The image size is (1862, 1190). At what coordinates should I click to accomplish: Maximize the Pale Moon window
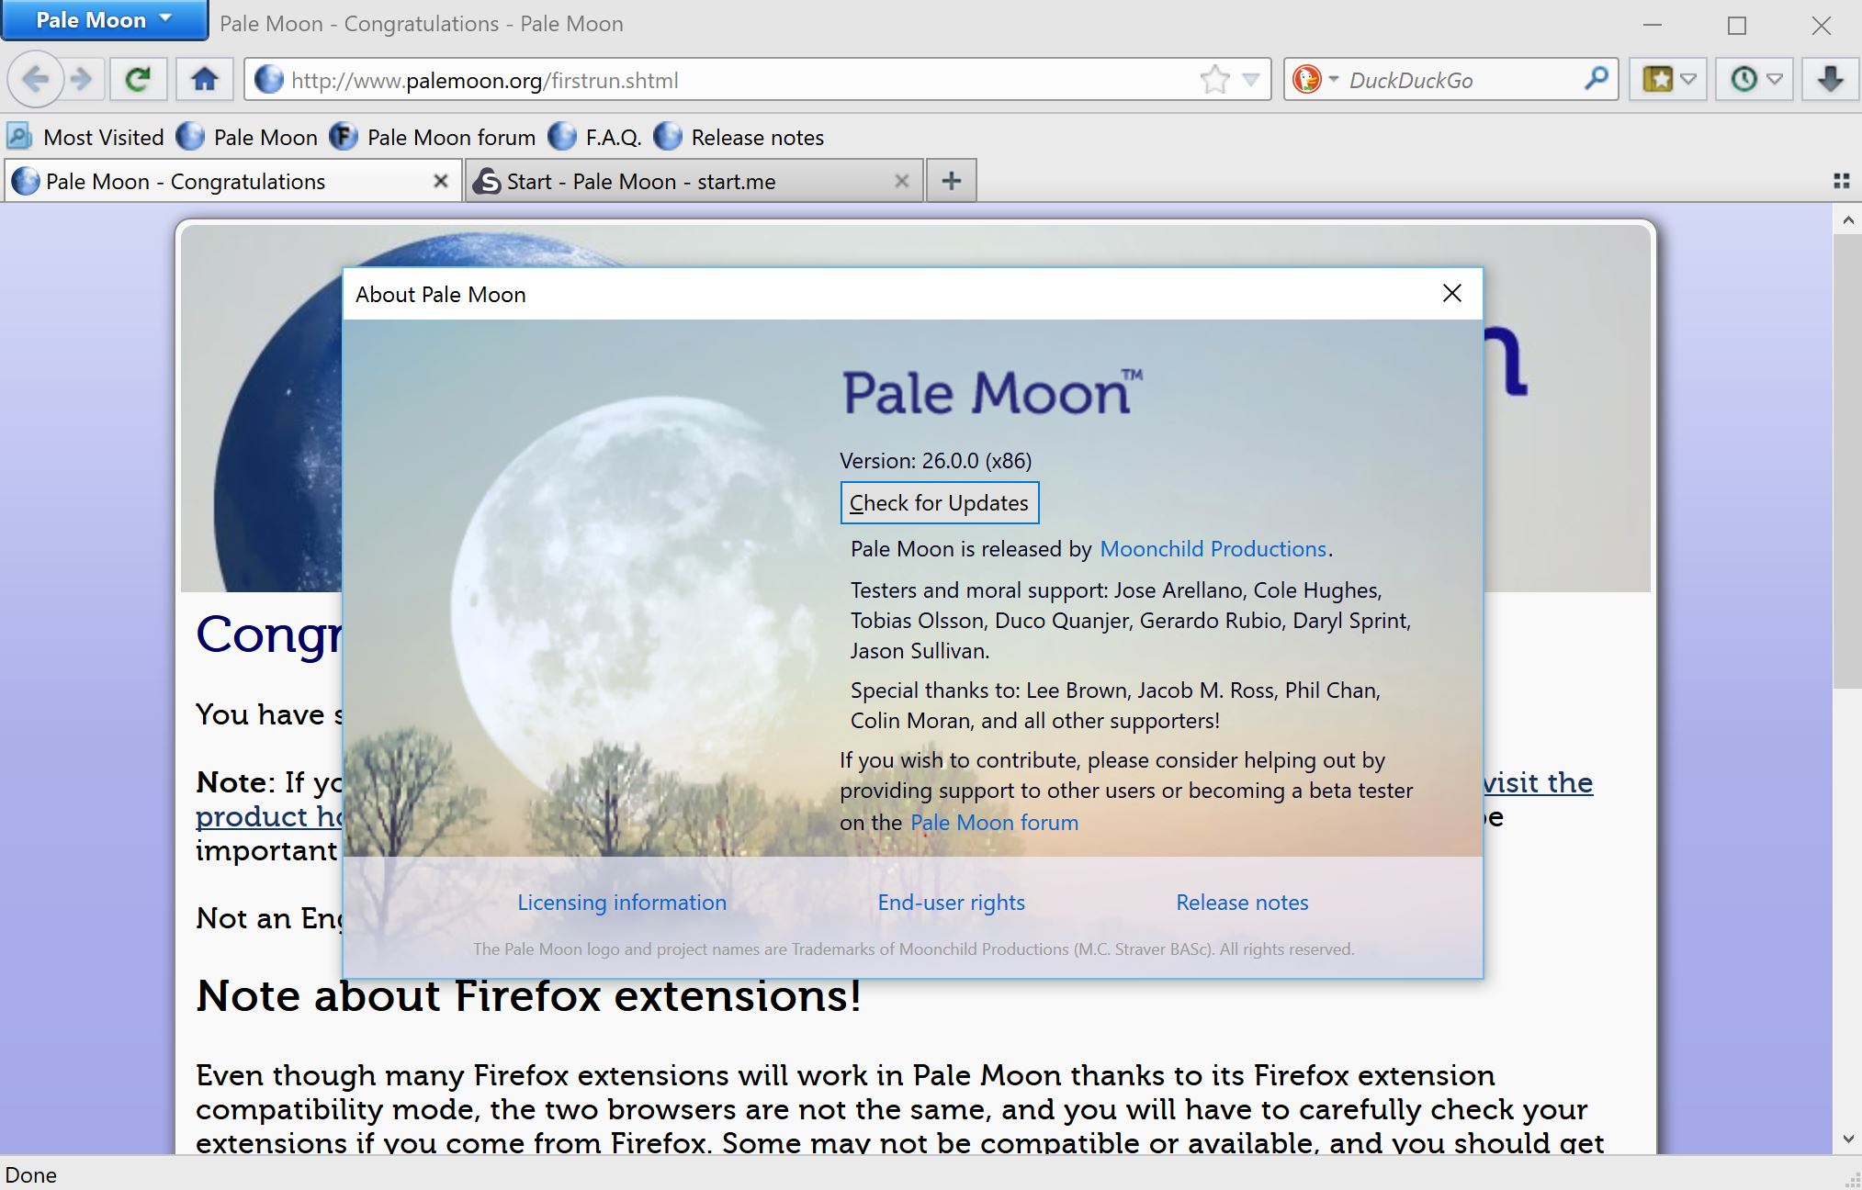[x=1736, y=25]
